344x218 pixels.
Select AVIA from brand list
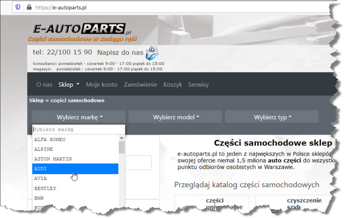click(75, 178)
